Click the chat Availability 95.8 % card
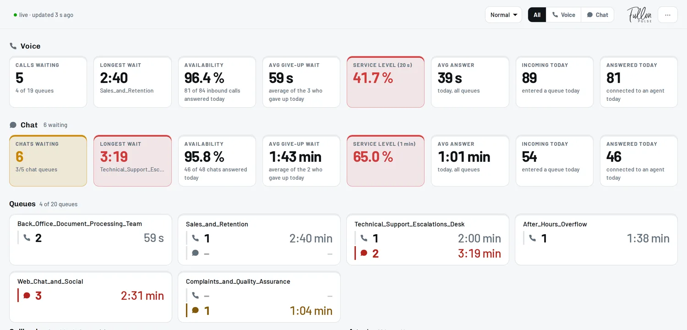 pyautogui.click(x=217, y=161)
